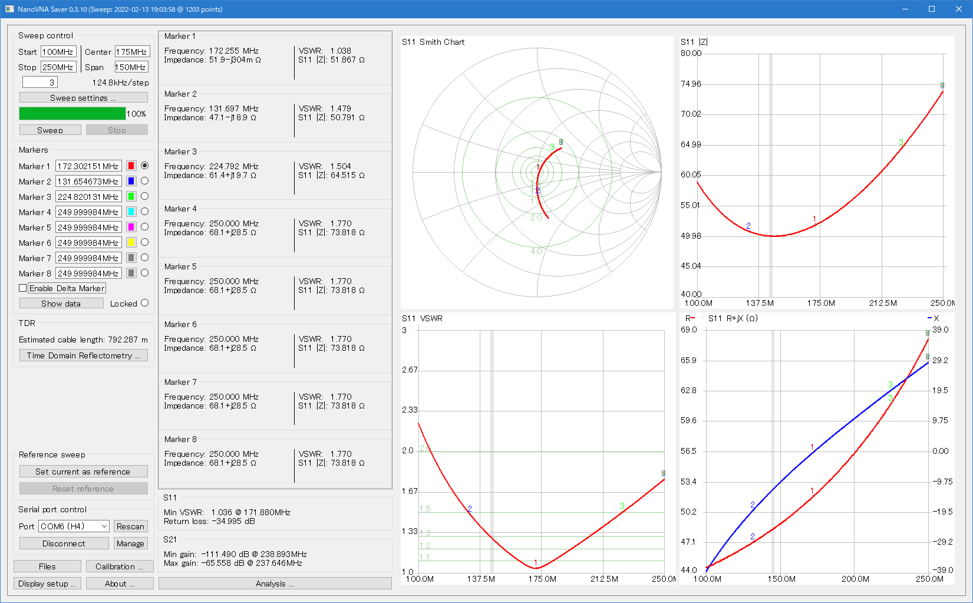Viewport: 973px width, 603px height.
Task: Edit the Center frequency field
Action: pos(132,52)
